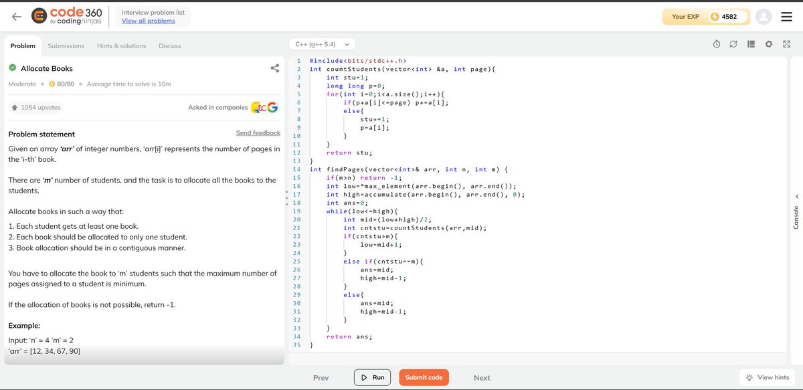Open the Hints & solutions tab
803x390 pixels.
pos(121,45)
